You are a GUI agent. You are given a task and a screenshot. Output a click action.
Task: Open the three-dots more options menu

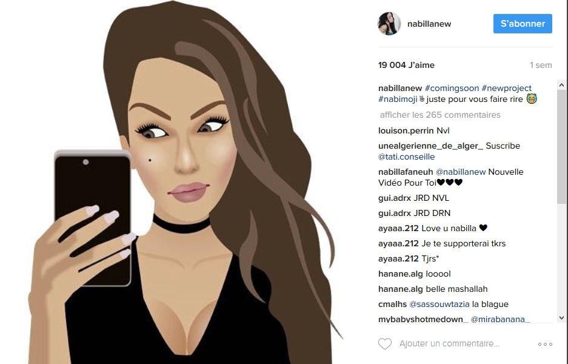[x=545, y=344]
